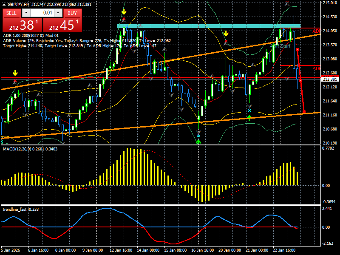Focus the 0.01 volume input field
This screenshot has width=340, height=255.
pyautogui.click(x=42, y=13)
